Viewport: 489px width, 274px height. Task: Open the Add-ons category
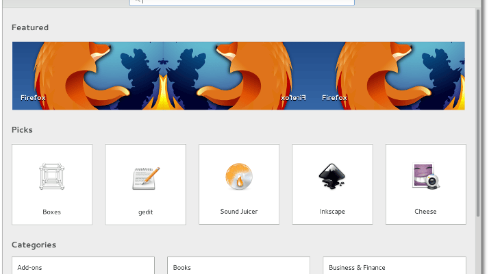84,266
